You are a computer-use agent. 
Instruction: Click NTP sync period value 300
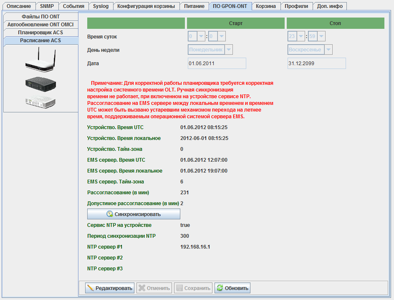[184, 236]
